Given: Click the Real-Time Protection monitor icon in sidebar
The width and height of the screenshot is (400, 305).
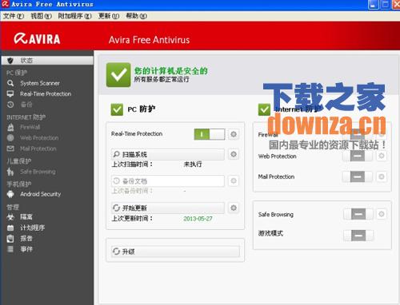Looking at the screenshot, I should [10, 93].
